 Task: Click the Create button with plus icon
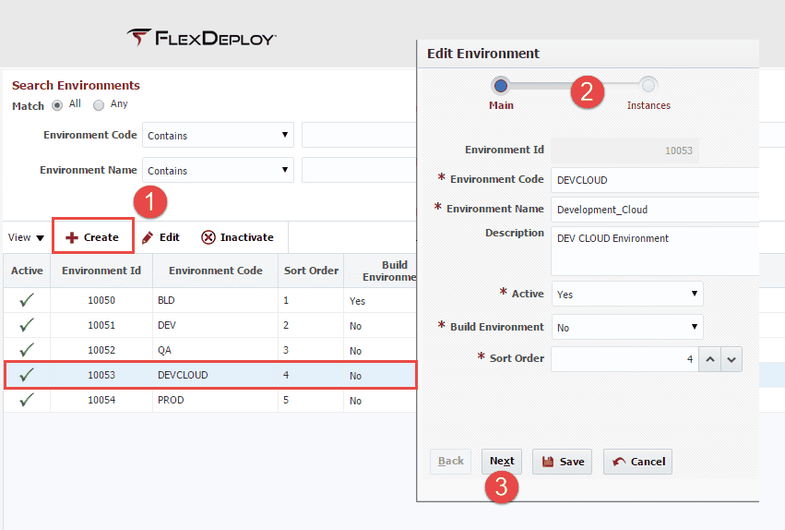pyautogui.click(x=93, y=236)
